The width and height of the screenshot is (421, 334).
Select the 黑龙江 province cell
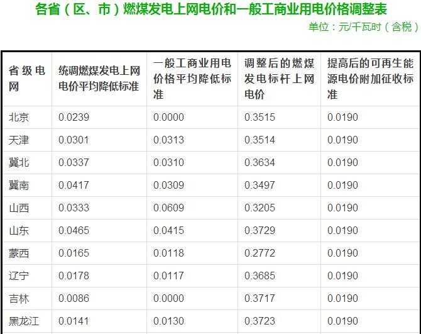tap(24, 321)
